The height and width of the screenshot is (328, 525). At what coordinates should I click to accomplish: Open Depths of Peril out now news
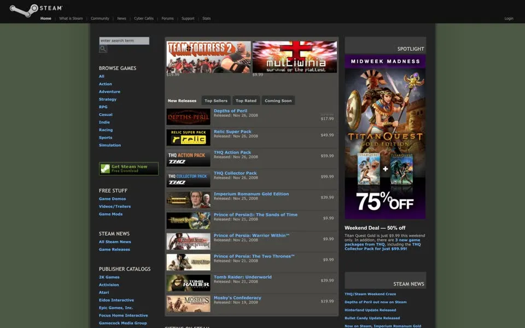coord(376,302)
